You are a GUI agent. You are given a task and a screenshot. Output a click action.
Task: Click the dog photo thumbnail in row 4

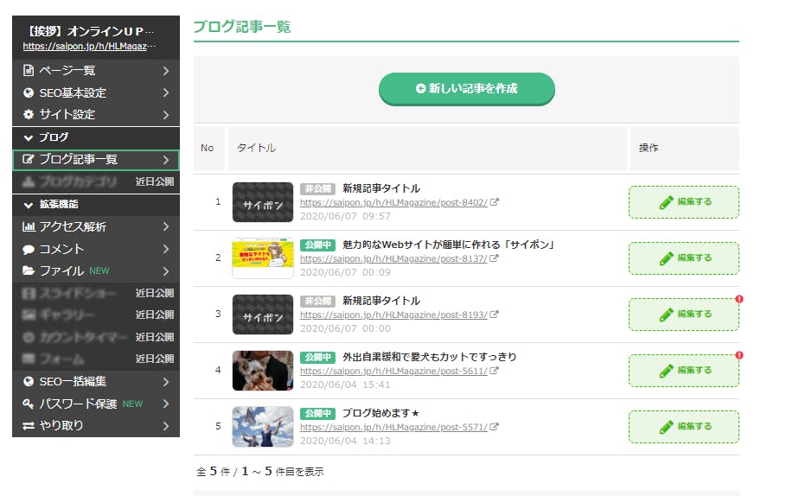coord(263,370)
